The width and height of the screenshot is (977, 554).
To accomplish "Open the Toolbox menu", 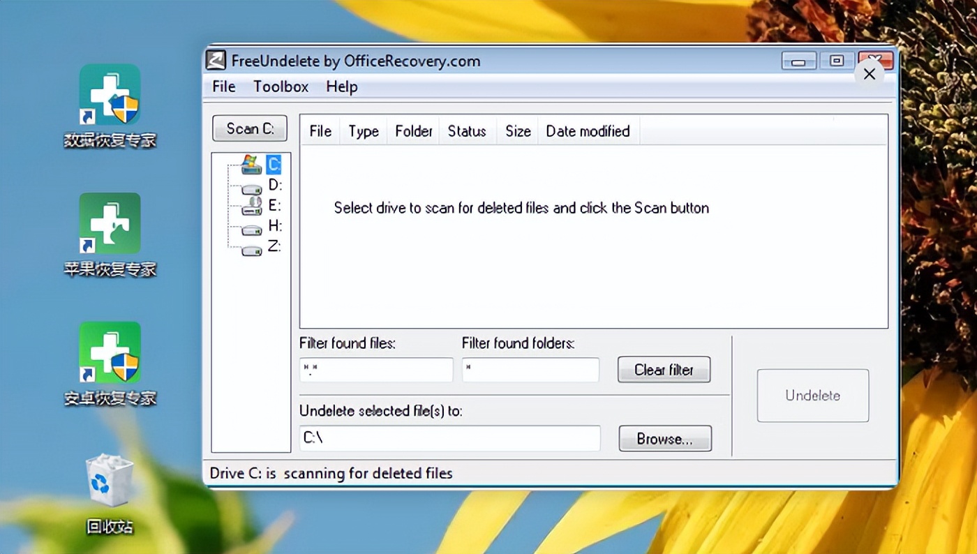I will pos(281,87).
